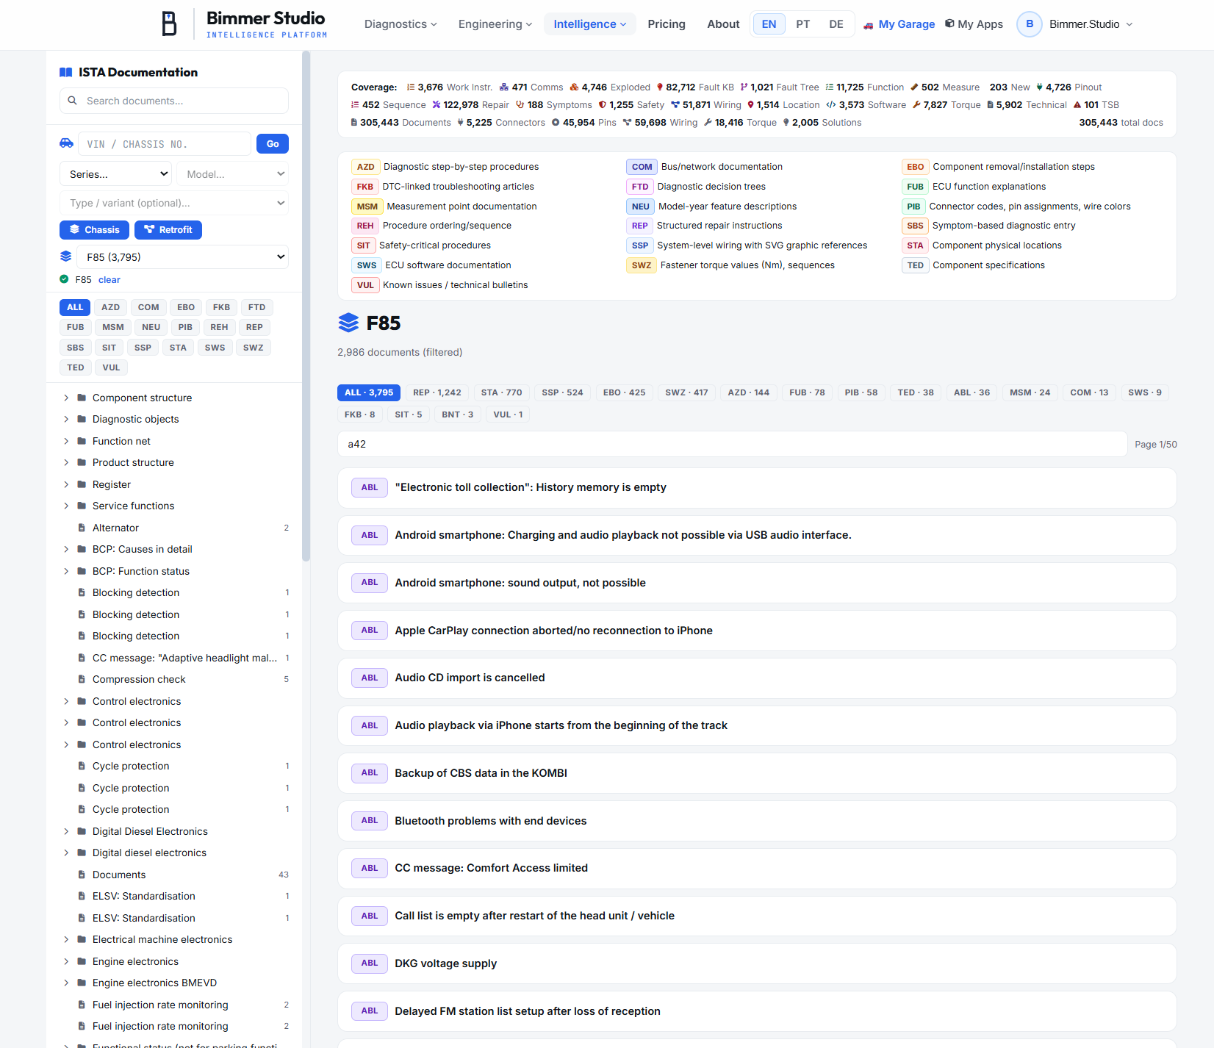1214x1048 pixels.
Task: Click the Go button
Action: click(273, 144)
